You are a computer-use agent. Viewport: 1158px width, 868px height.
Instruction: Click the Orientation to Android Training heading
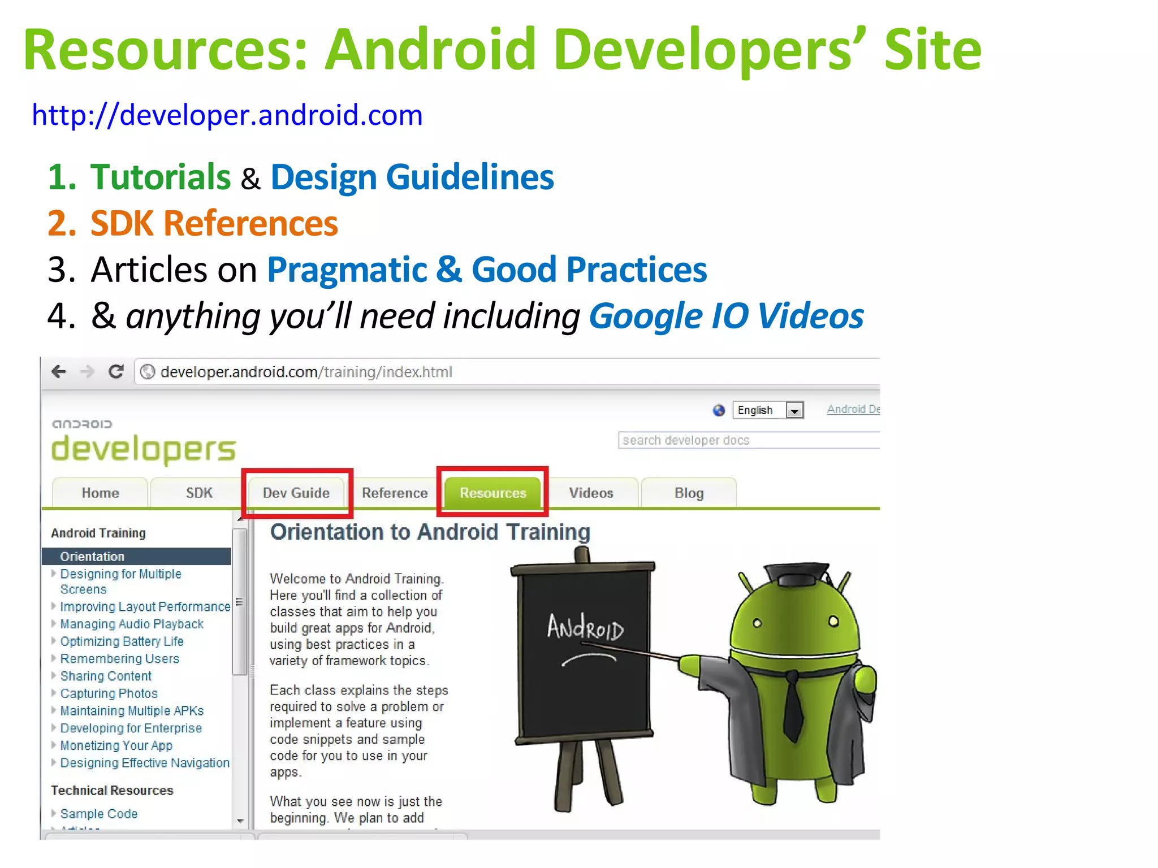[430, 532]
